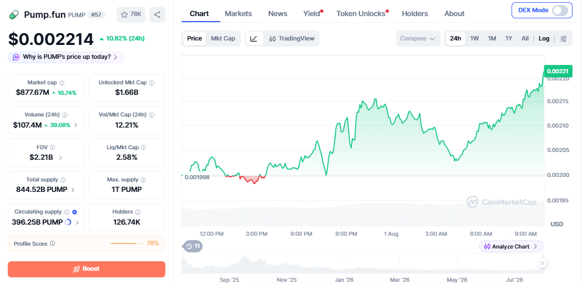Click the Max. supply info icon
This screenshot has width=582, height=284.
(143, 180)
